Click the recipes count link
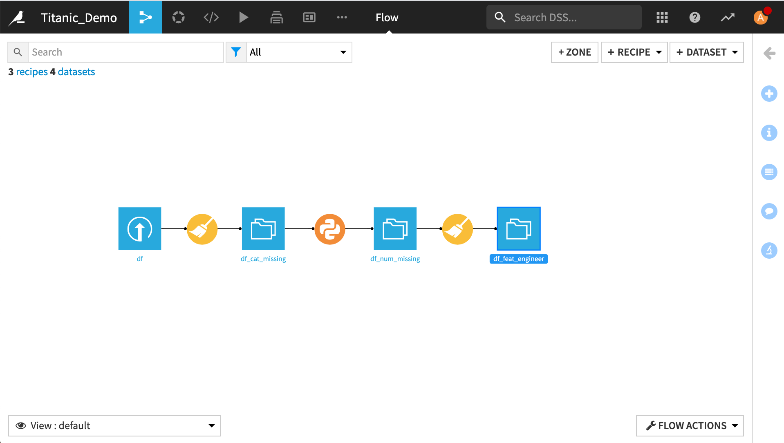This screenshot has width=784, height=443. (31, 72)
